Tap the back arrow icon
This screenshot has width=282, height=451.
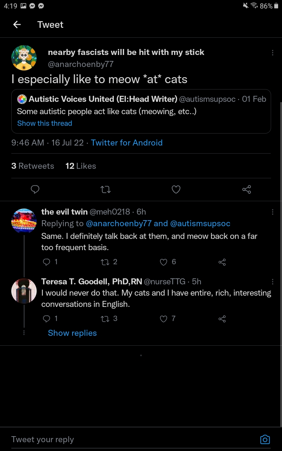[17, 24]
